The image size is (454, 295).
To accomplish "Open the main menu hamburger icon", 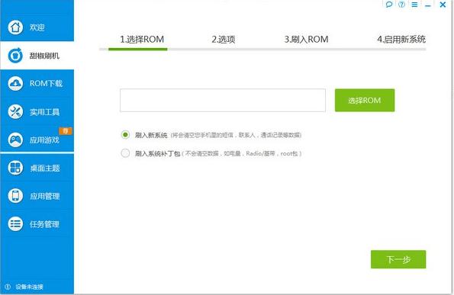I will pos(414,5).
